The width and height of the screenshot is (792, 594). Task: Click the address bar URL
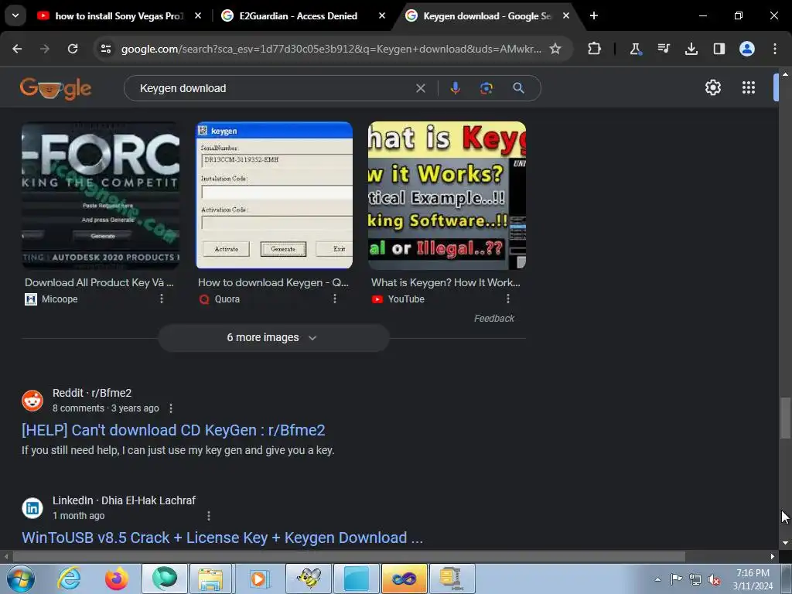tap(331, 49)
